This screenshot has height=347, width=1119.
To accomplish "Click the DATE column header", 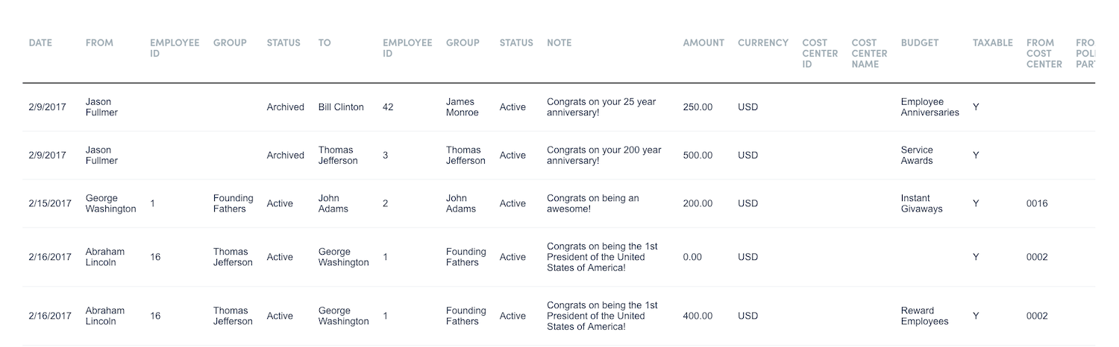I will point(40,43).
